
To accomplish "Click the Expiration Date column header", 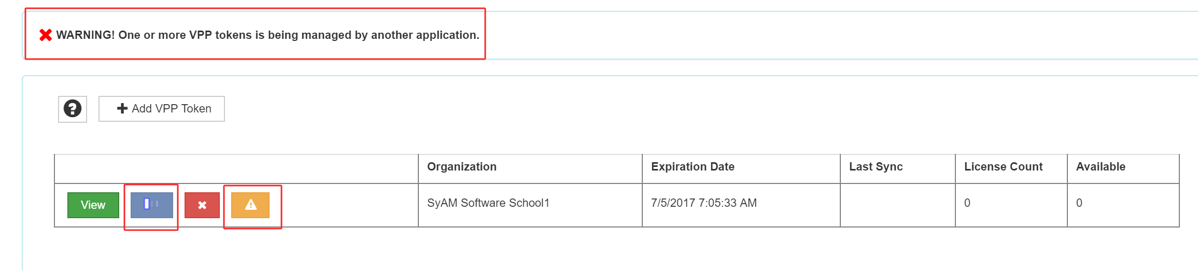I will click(x=693, y=167).
